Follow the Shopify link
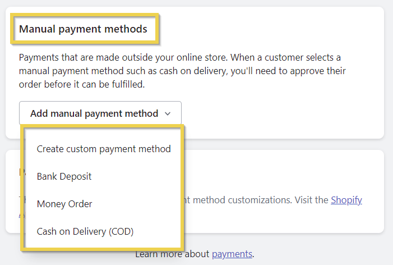This screenshot has height=265, width=393. point(346,200)
